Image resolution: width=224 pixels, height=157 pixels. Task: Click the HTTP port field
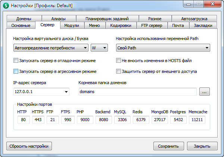[23, 120]
